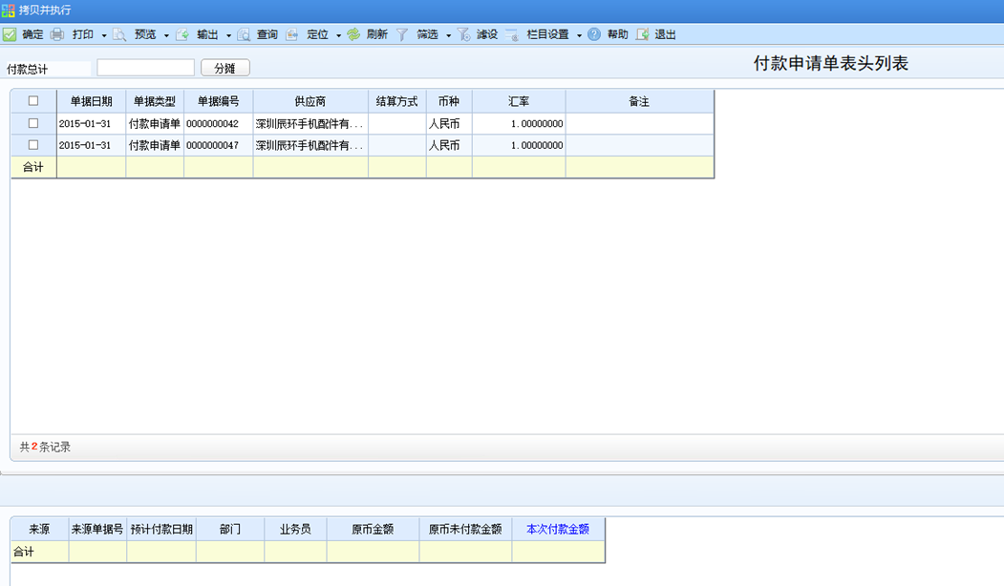1004x586 pixels.
Task: Click the 付款总计 input field
Action: tap(145, 68)
